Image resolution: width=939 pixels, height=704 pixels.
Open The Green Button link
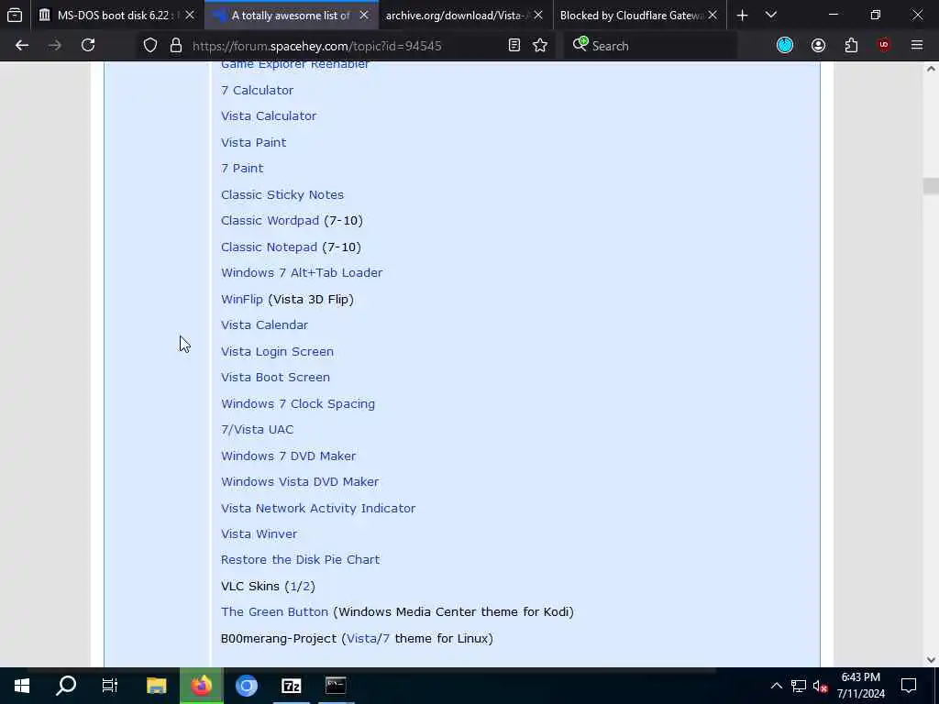click(x=274, y=611)
